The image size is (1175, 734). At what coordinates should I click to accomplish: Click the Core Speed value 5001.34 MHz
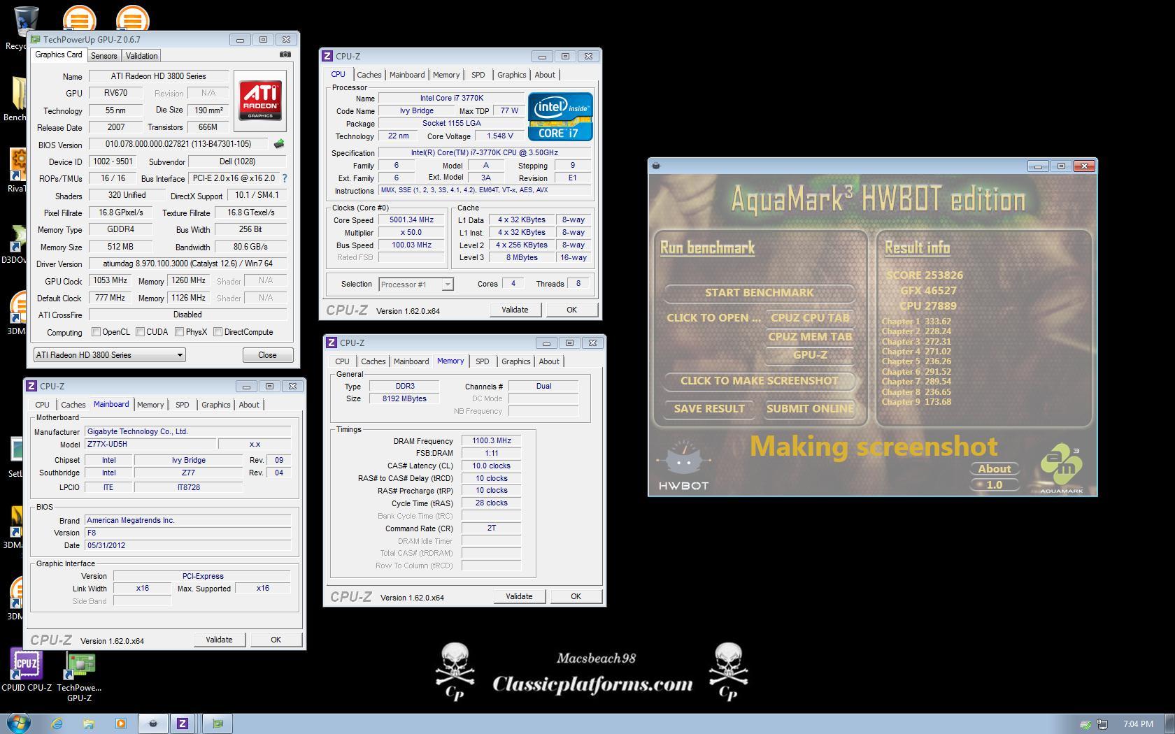(411, 220)
